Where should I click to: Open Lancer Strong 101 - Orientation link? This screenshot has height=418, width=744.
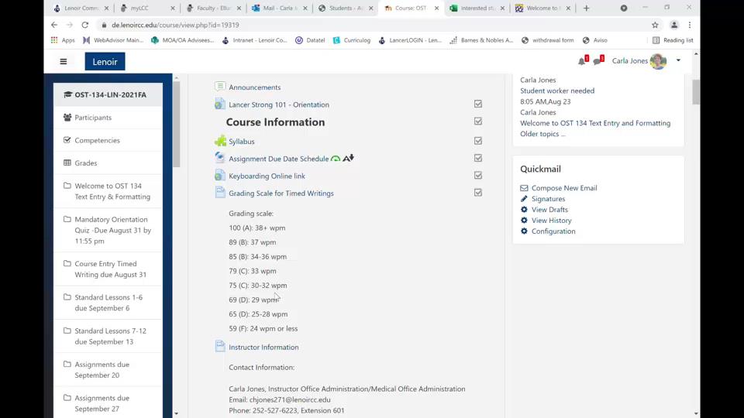click(x=278, y=104)
